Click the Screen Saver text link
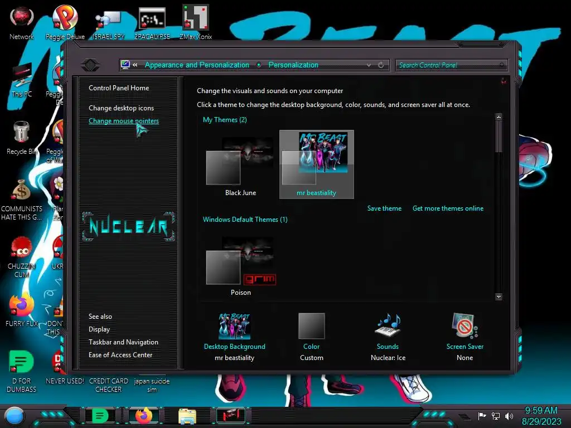 click(465, 347)
